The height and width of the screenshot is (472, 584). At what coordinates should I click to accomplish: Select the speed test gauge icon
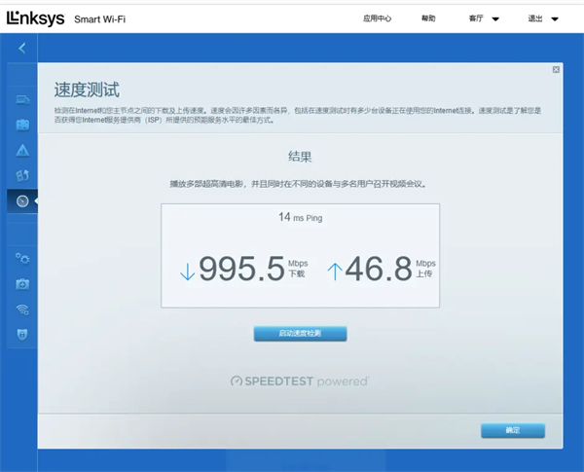[x=22, y=201]
